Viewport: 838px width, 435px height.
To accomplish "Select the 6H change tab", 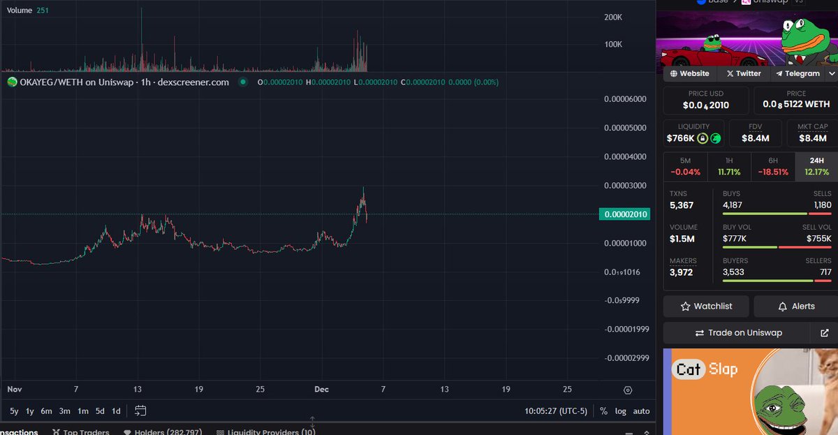I will 772,166.
